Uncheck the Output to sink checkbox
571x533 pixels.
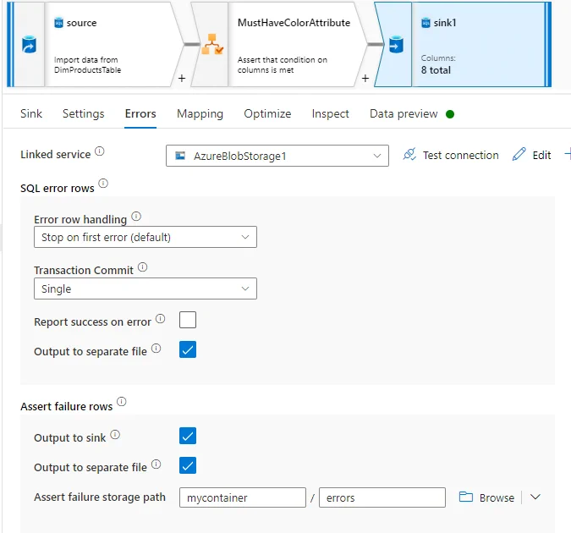(x=188, y=436)
